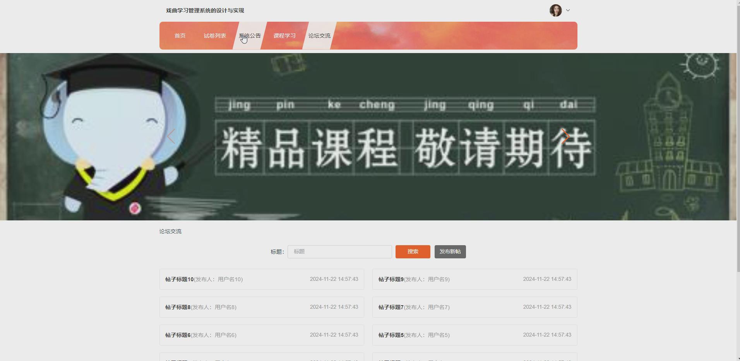Select the 论坛交流 nav item
The image size is (740, 361).
[319, 35]
